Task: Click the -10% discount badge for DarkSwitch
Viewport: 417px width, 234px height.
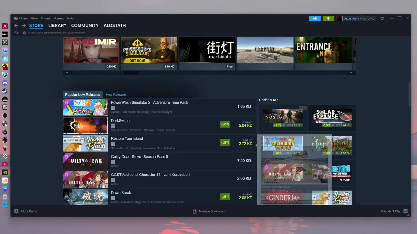Action: (225, 124)
